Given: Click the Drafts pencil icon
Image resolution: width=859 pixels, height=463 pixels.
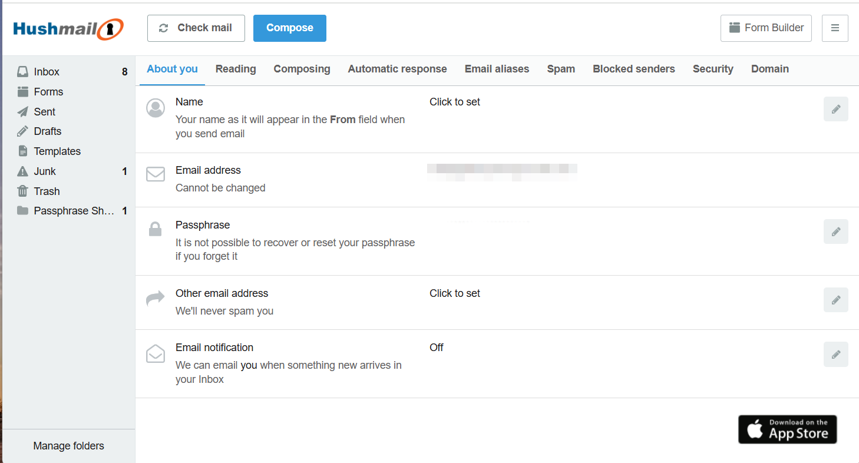Looking at the screenshot, I should (x=22, y=131).
